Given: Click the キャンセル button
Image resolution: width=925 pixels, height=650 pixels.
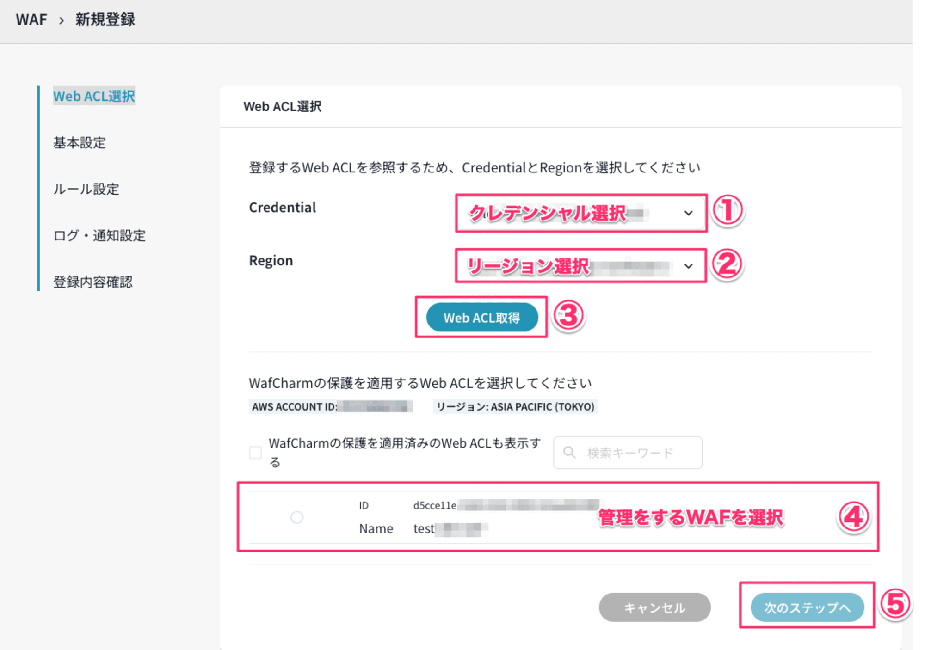Looking at the screenshot, I should [654, 607].
